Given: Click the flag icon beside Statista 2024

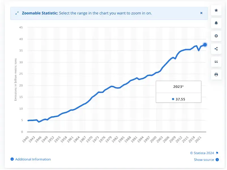Looking at the screenshot, I should 218,153.
